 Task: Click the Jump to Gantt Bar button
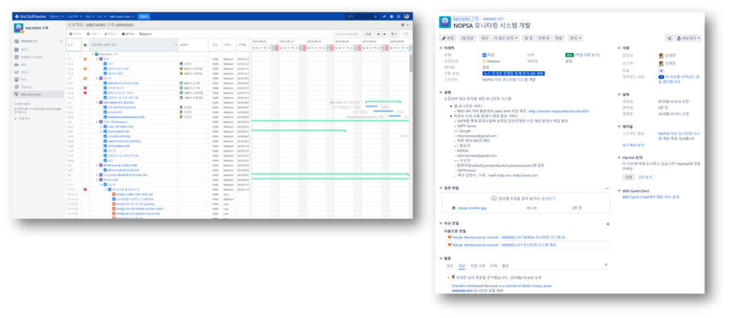tap(347, 34)
